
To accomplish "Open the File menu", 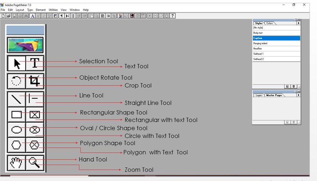I will click(3, 10).
